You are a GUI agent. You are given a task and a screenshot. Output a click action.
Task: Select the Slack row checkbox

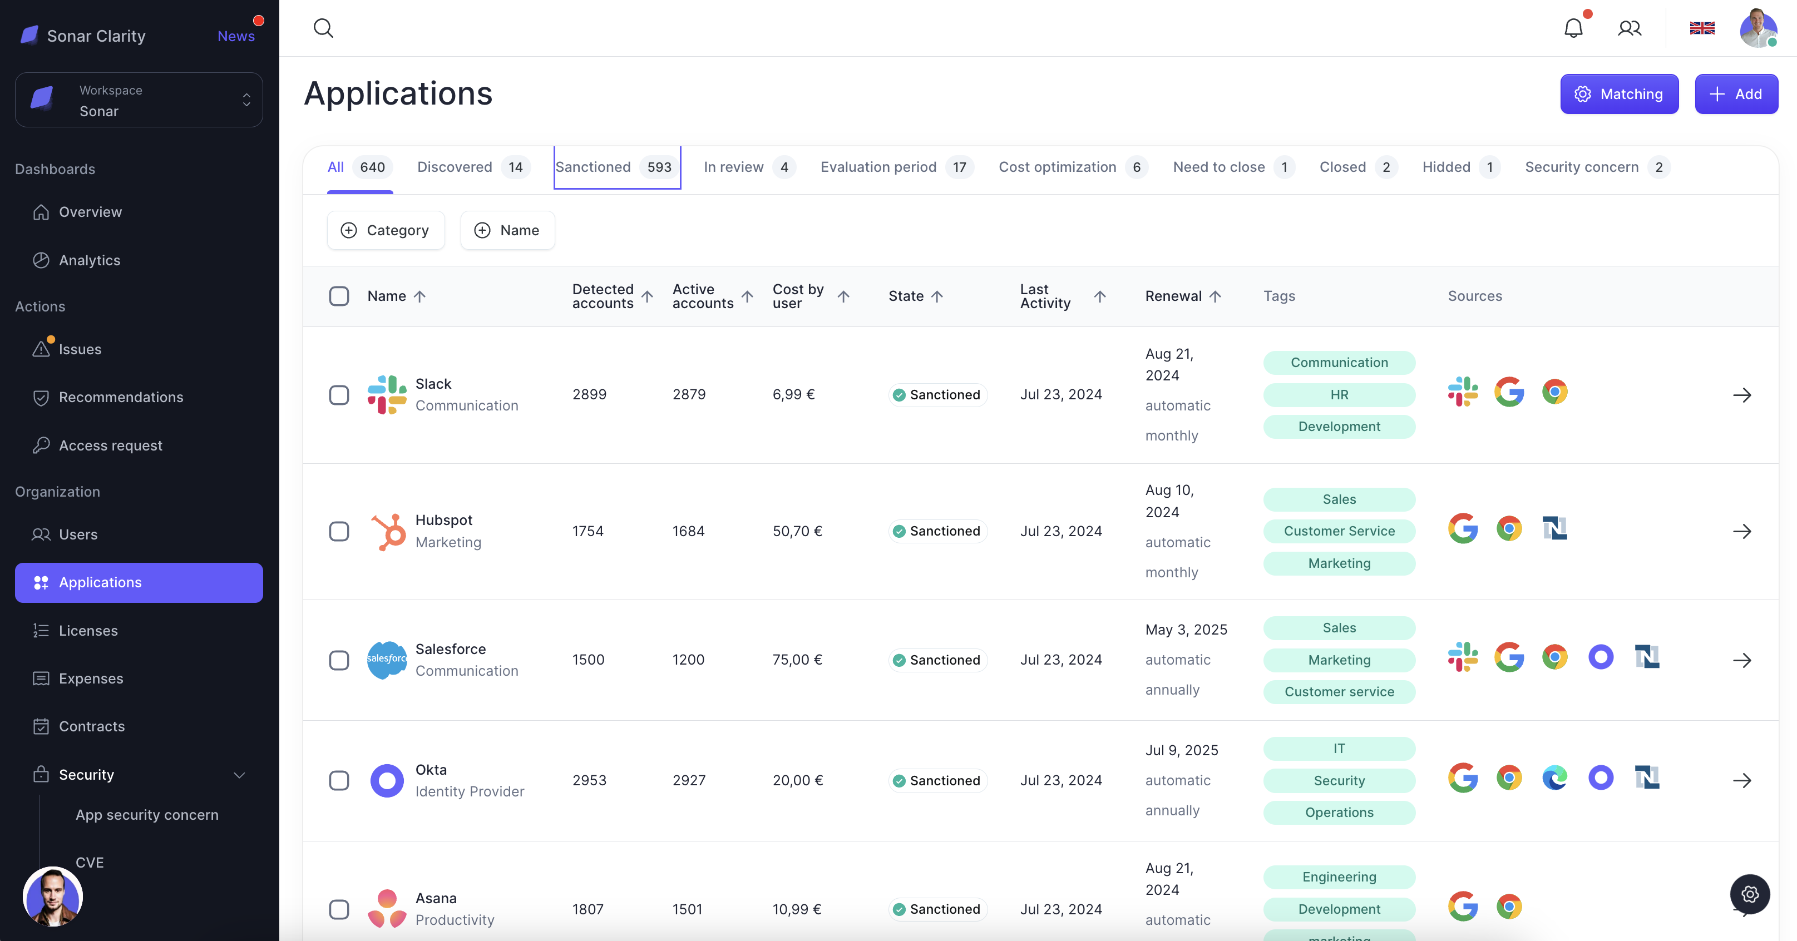pyautogui.click(x=339, y=395)
